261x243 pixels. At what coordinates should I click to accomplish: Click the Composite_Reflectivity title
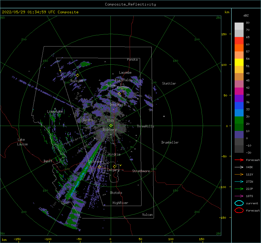130,4
